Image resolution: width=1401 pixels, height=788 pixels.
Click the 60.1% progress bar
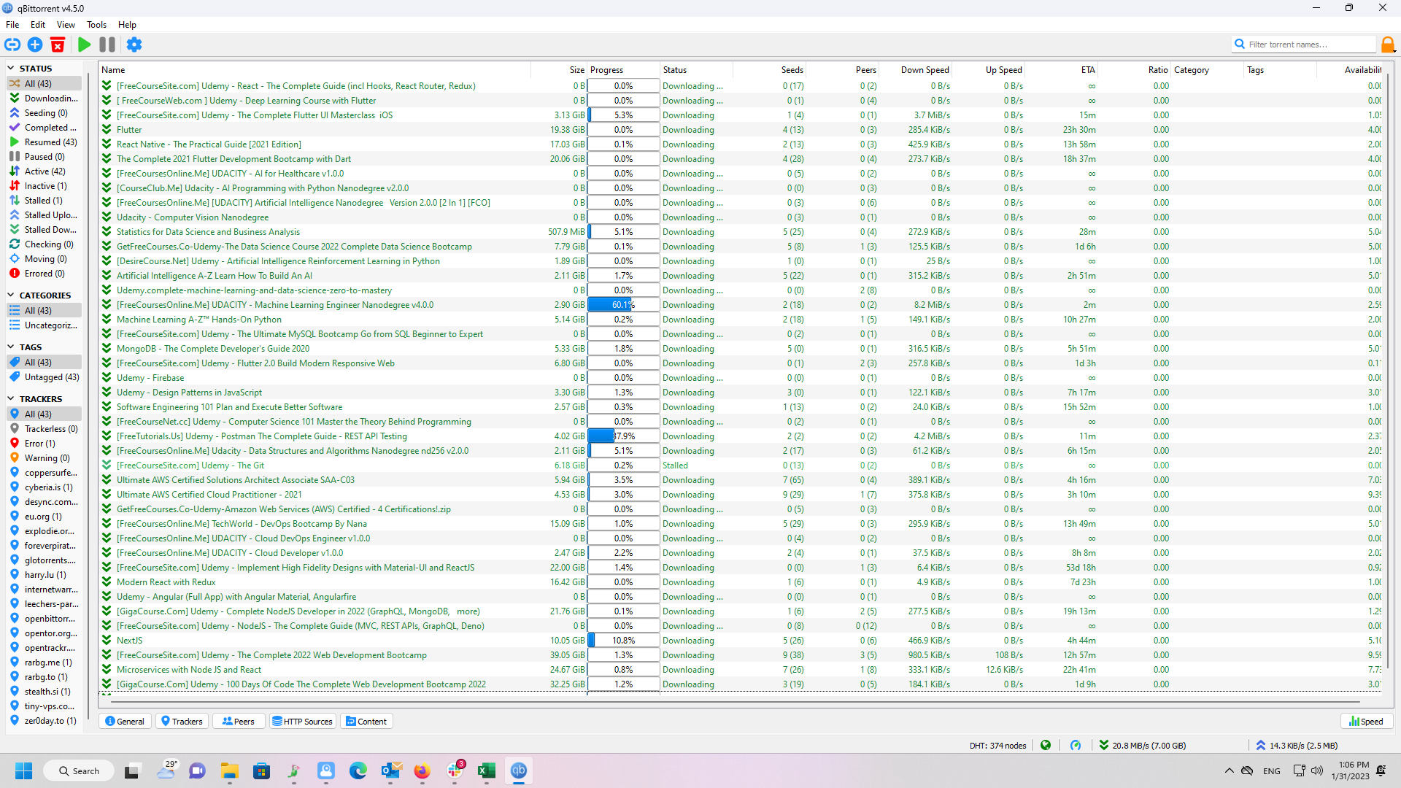[624, 305]
